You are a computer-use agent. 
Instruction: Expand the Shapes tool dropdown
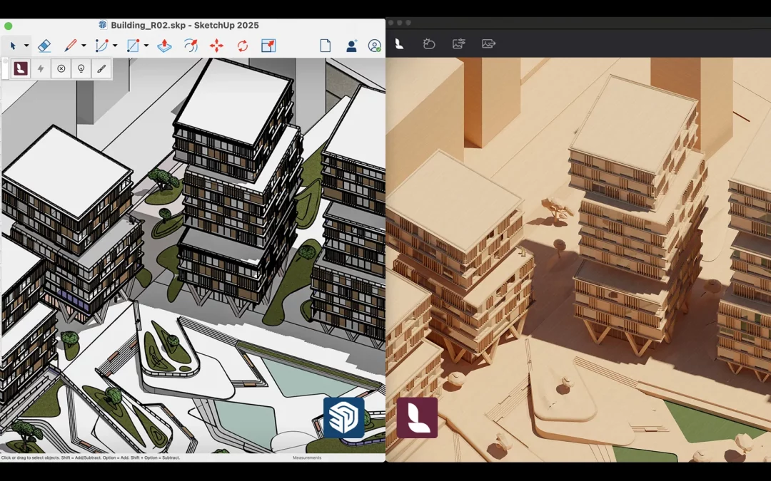pyautogui.click(x=146, y=46)
